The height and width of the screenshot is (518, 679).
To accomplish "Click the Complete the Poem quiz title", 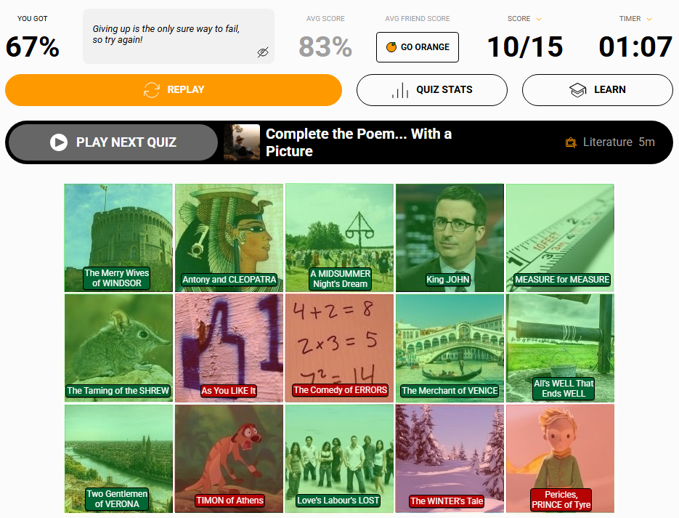I will (x=359, y=142).
